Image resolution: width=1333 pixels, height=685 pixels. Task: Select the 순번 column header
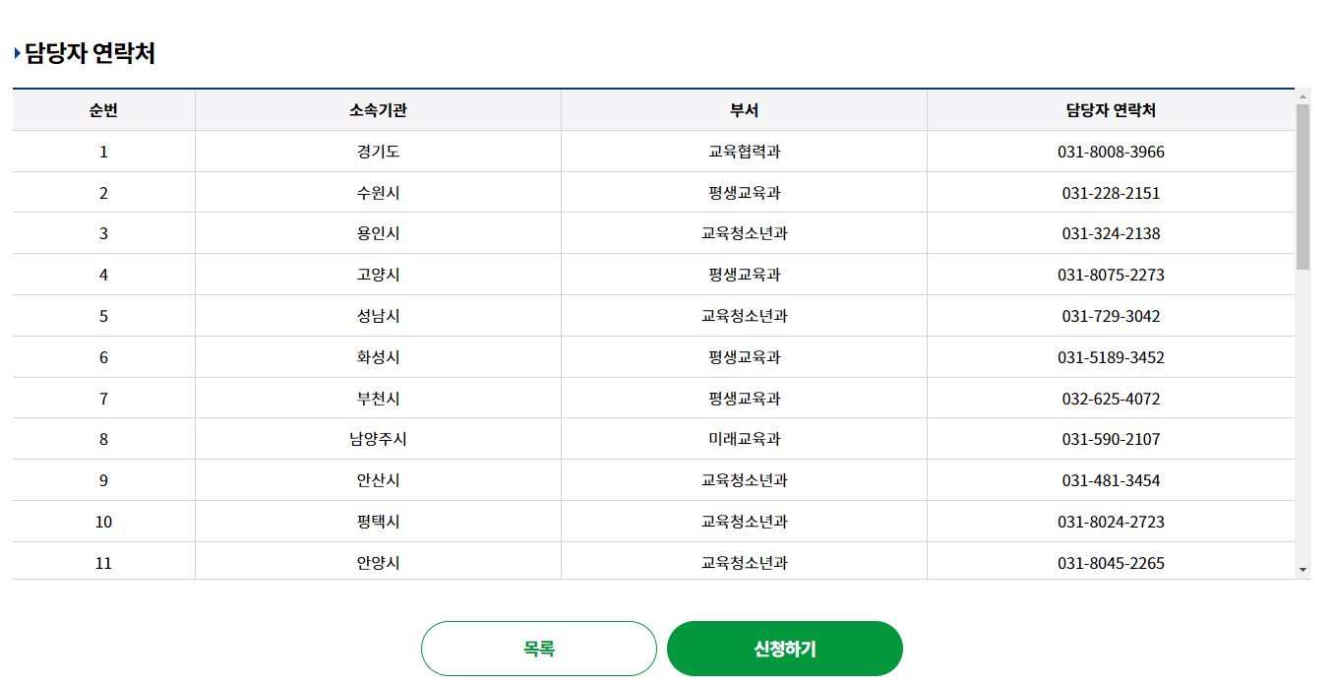click(102, 110)
